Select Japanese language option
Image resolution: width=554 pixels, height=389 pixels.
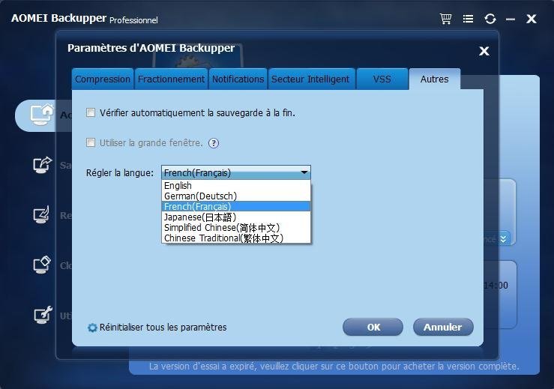[236, 217]
